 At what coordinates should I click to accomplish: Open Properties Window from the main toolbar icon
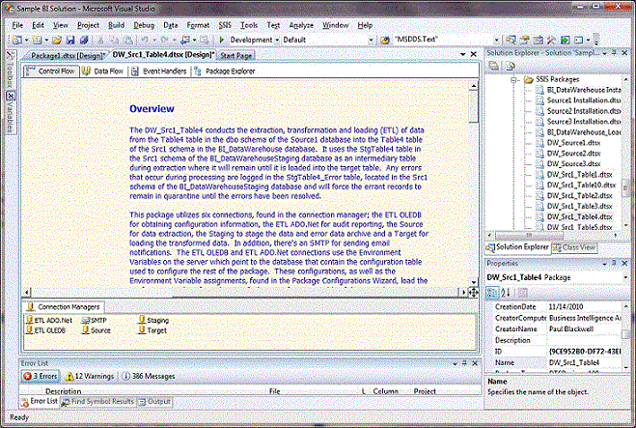coord(524,40)
